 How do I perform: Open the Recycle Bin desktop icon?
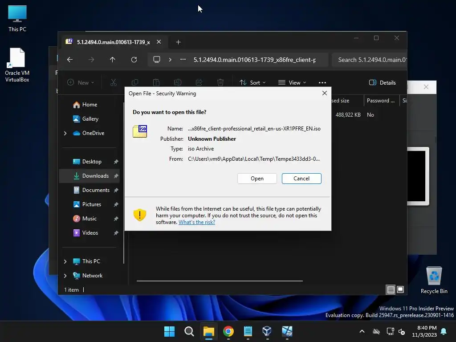[434, 280]
